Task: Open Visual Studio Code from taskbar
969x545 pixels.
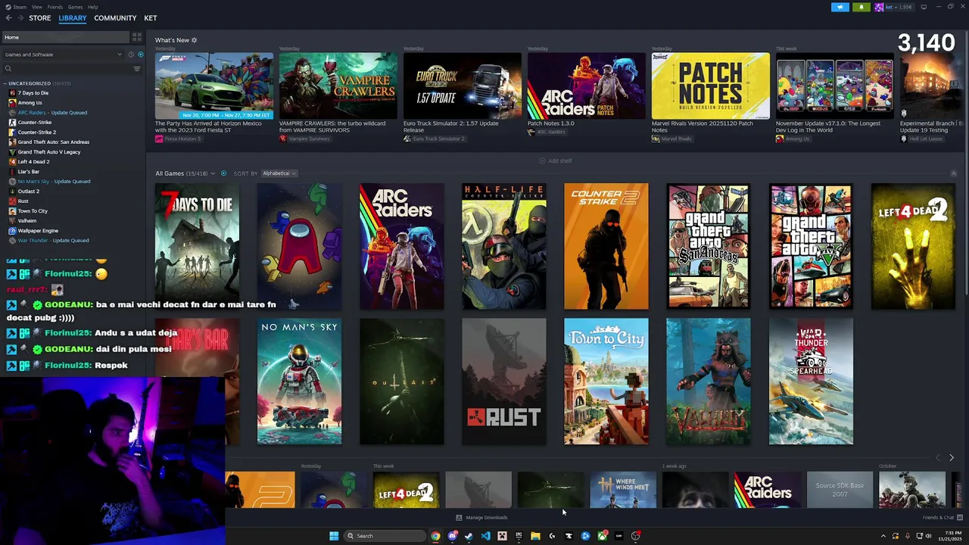Action: pos(485,536)
